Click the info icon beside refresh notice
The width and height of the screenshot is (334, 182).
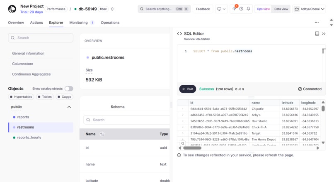pos(179,155)
